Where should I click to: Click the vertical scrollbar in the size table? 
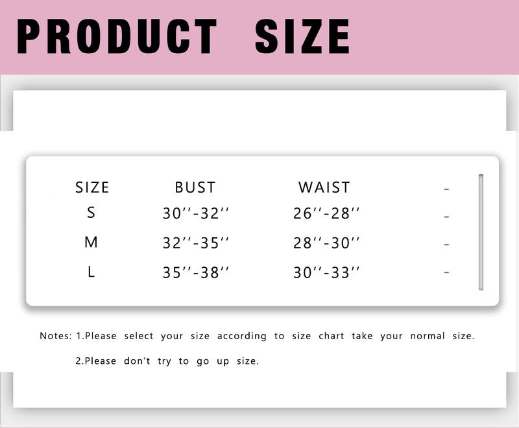pyautogui.click(x=481, y=232)
